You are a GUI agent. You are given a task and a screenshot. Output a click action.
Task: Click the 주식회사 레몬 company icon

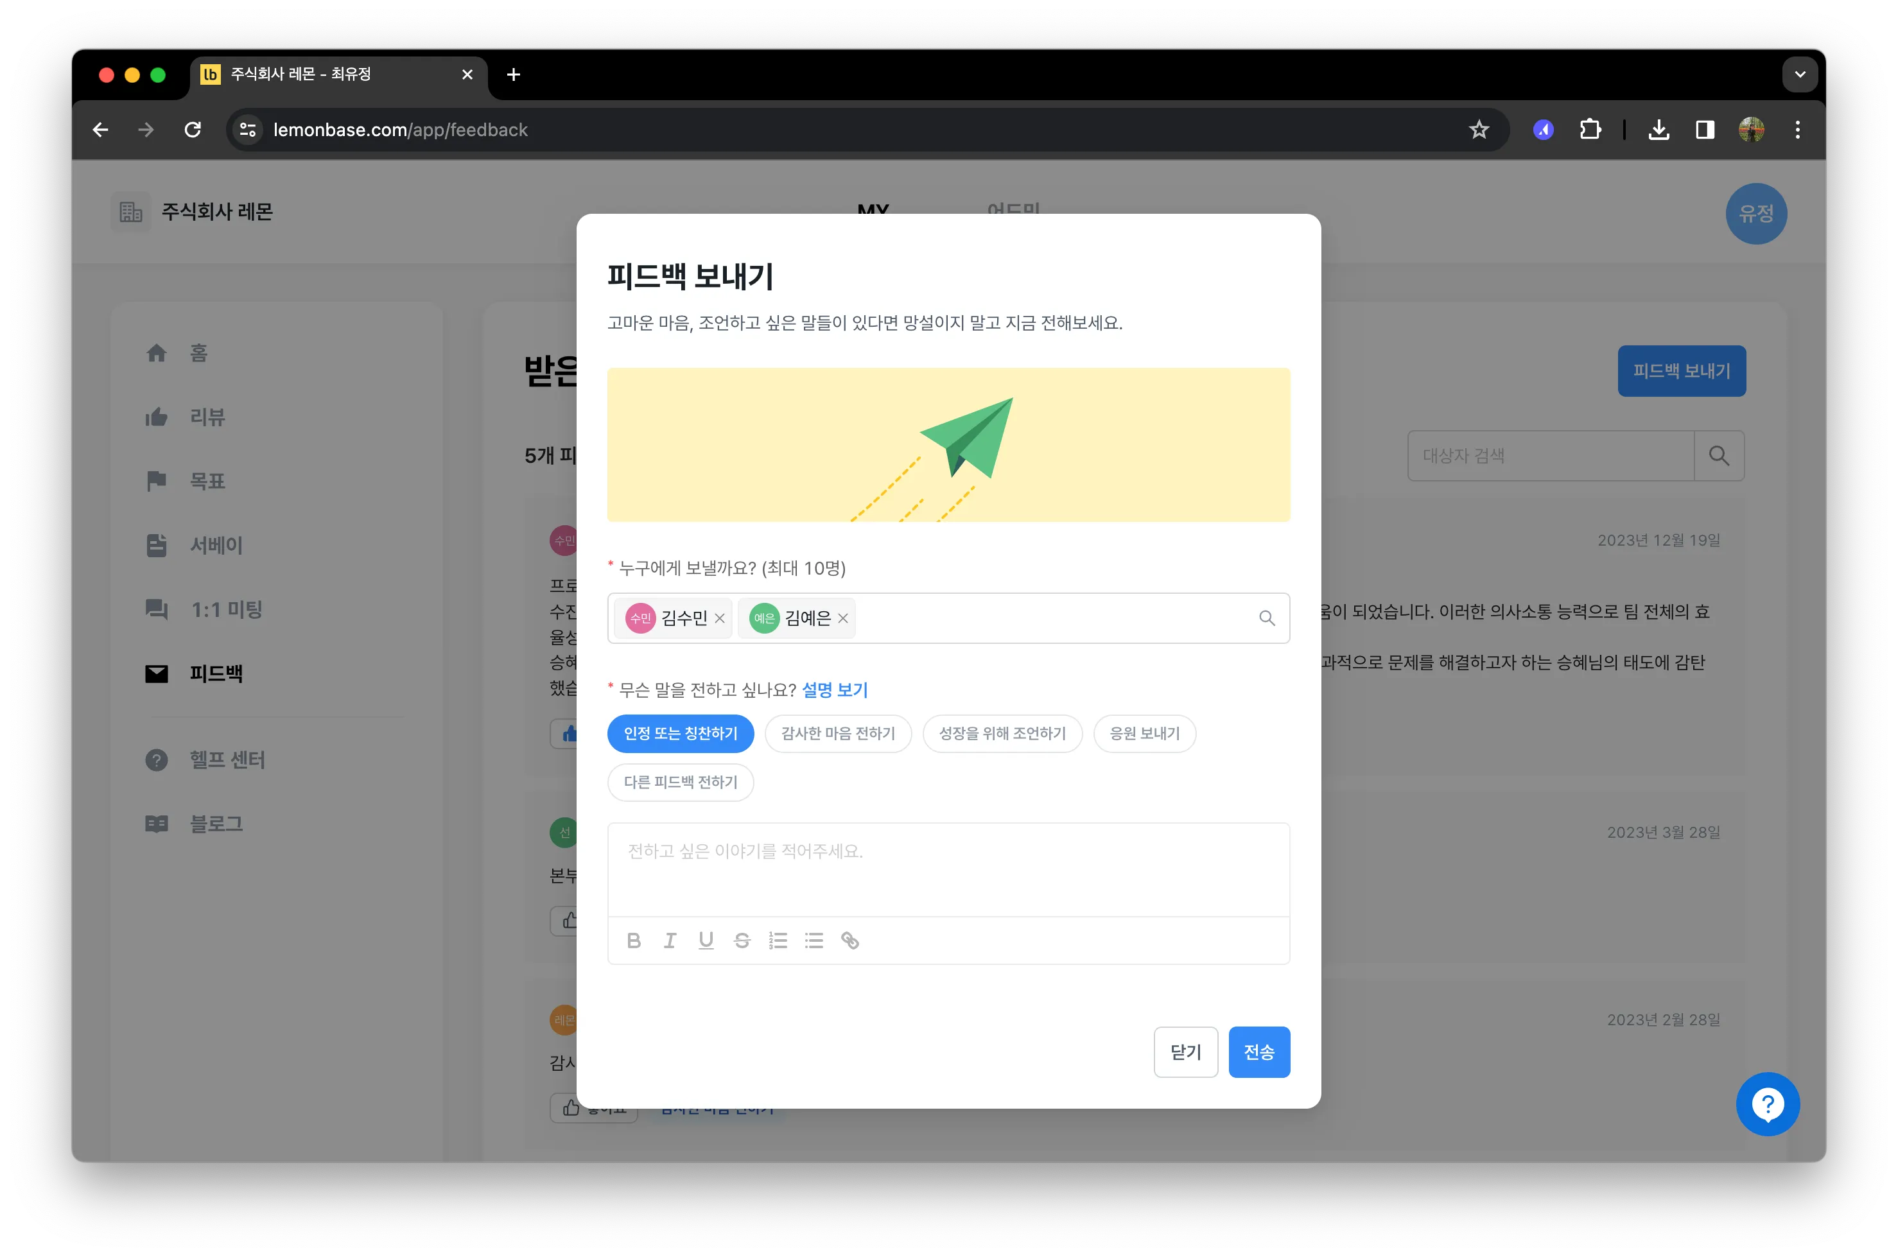pos(131,212)
